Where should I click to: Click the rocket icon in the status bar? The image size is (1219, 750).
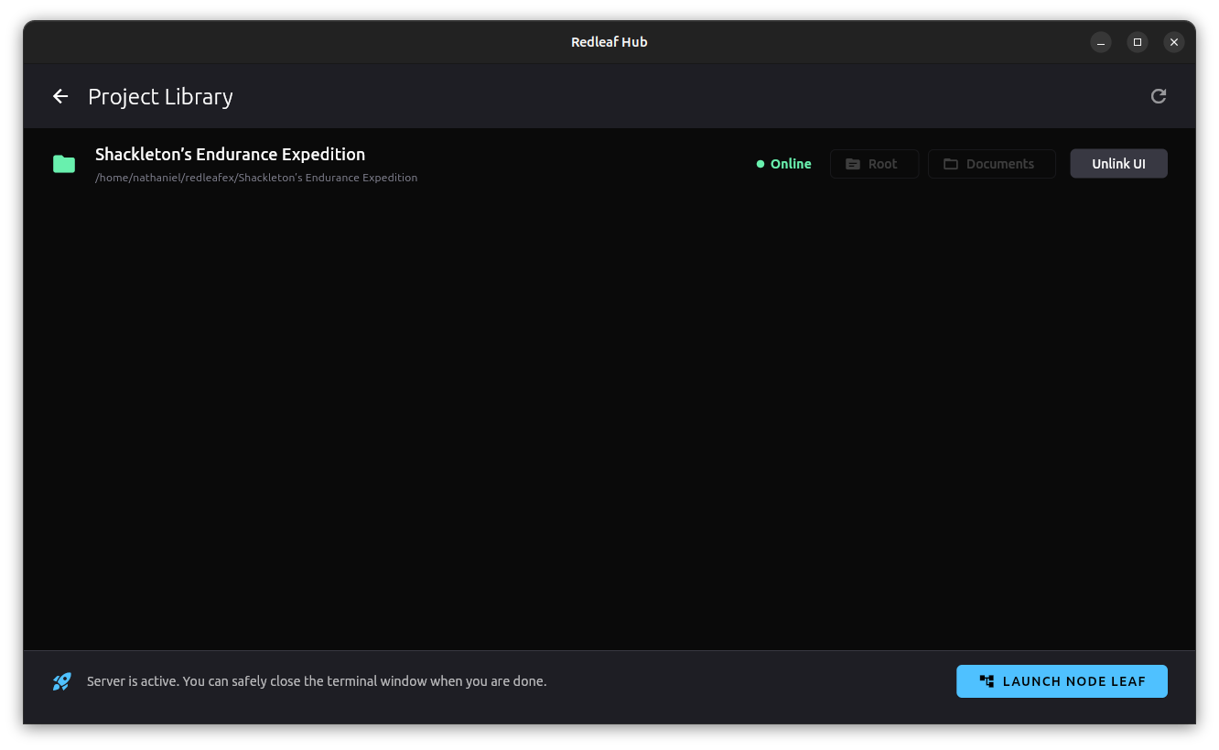(x=62, y=681)
